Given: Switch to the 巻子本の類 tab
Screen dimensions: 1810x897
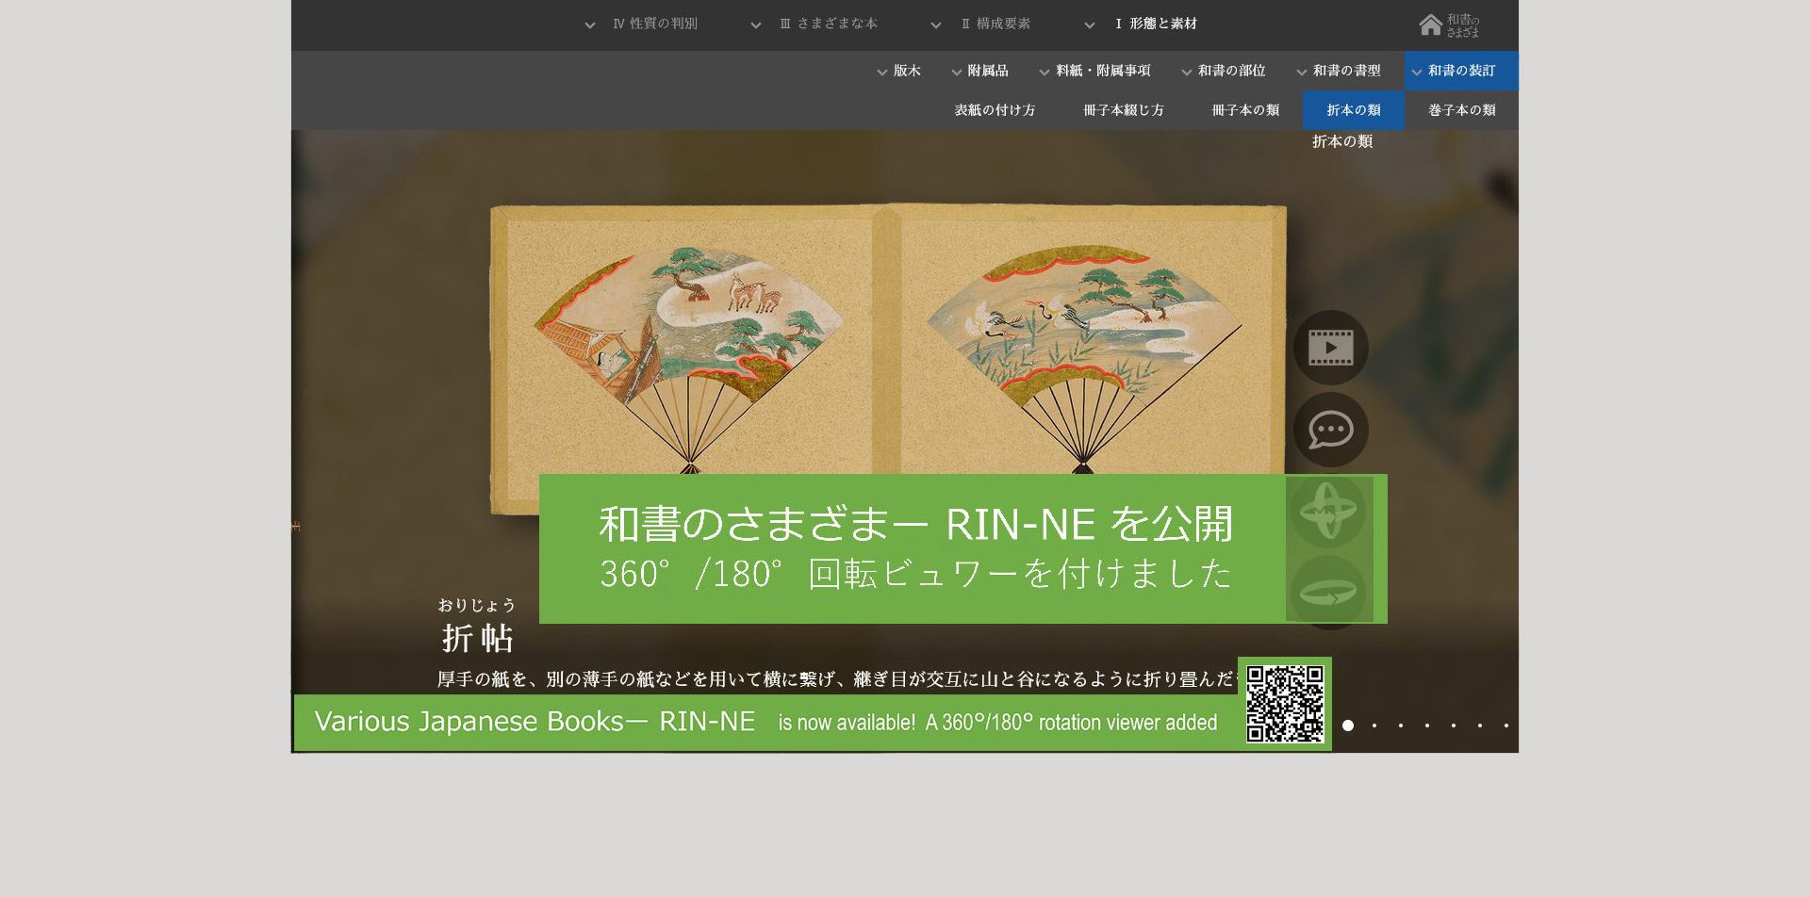Looking at the screenshot, I should 1461,110.
